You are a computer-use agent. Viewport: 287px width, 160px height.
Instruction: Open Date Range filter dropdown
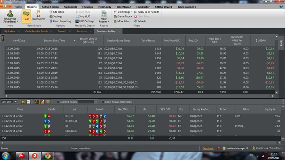123,12
